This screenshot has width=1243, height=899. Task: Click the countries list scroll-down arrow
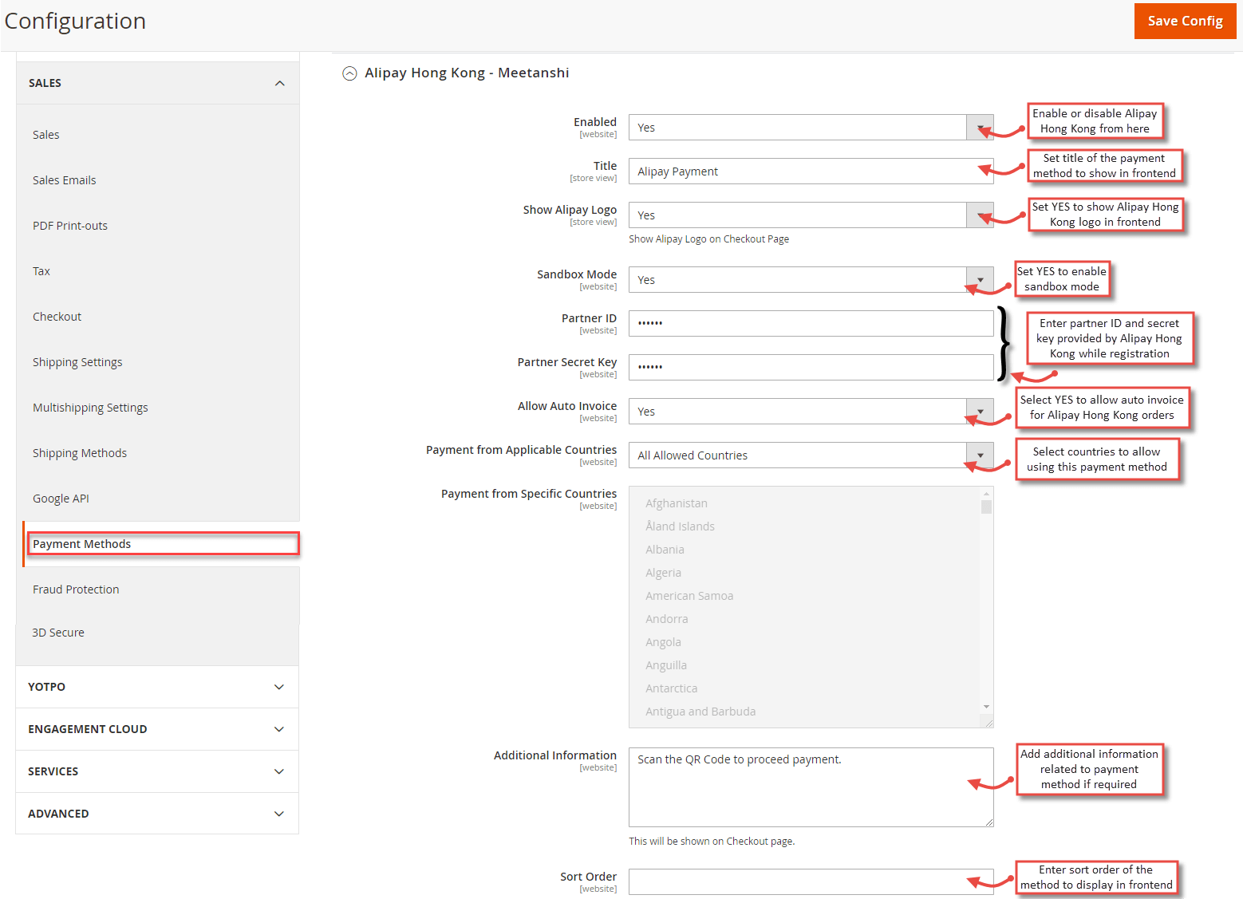tap(986, 707)
